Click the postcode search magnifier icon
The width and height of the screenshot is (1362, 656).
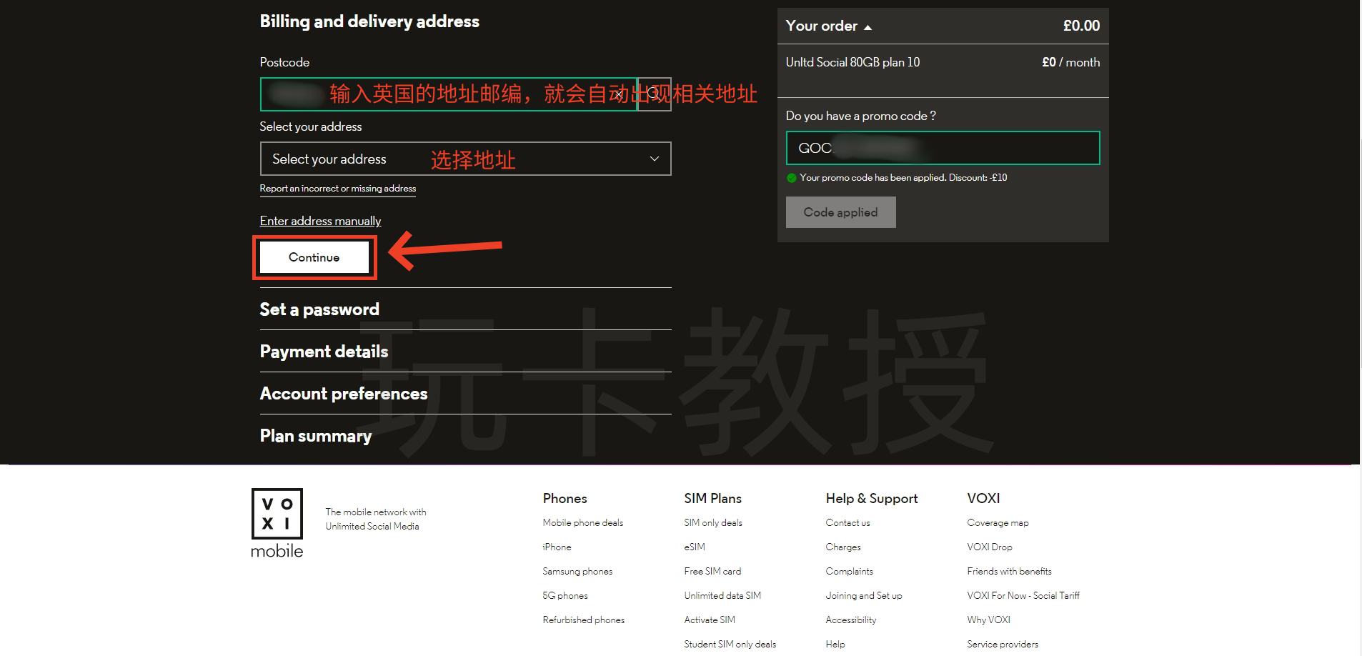coord(654,94)
